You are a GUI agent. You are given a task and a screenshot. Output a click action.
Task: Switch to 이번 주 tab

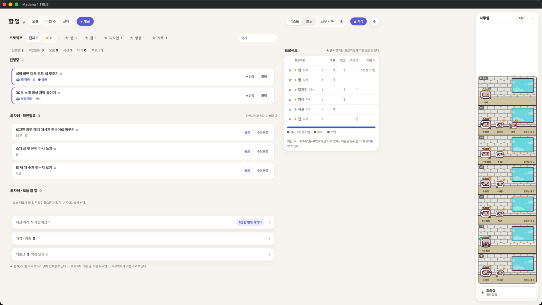coord(50,21)
